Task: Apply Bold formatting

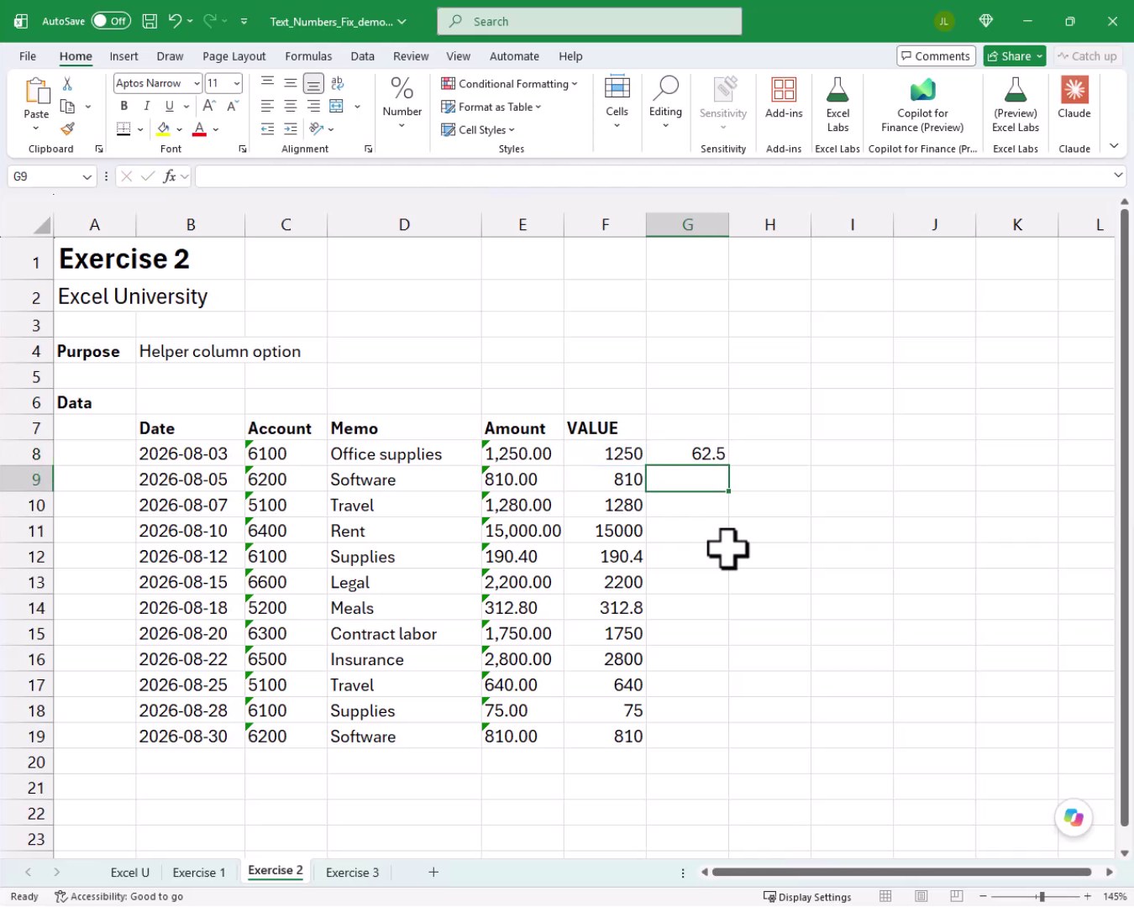Action: [x=124, y=106]
